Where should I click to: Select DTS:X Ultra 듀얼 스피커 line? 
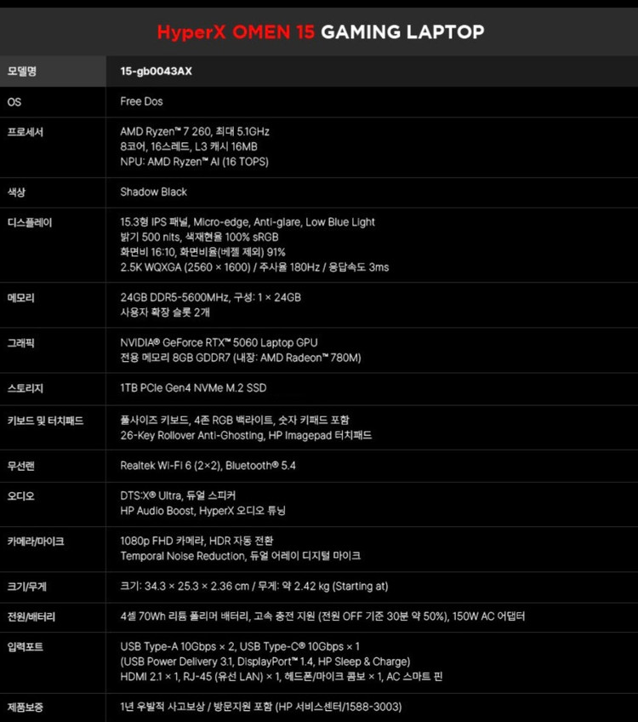click(178, 496)
